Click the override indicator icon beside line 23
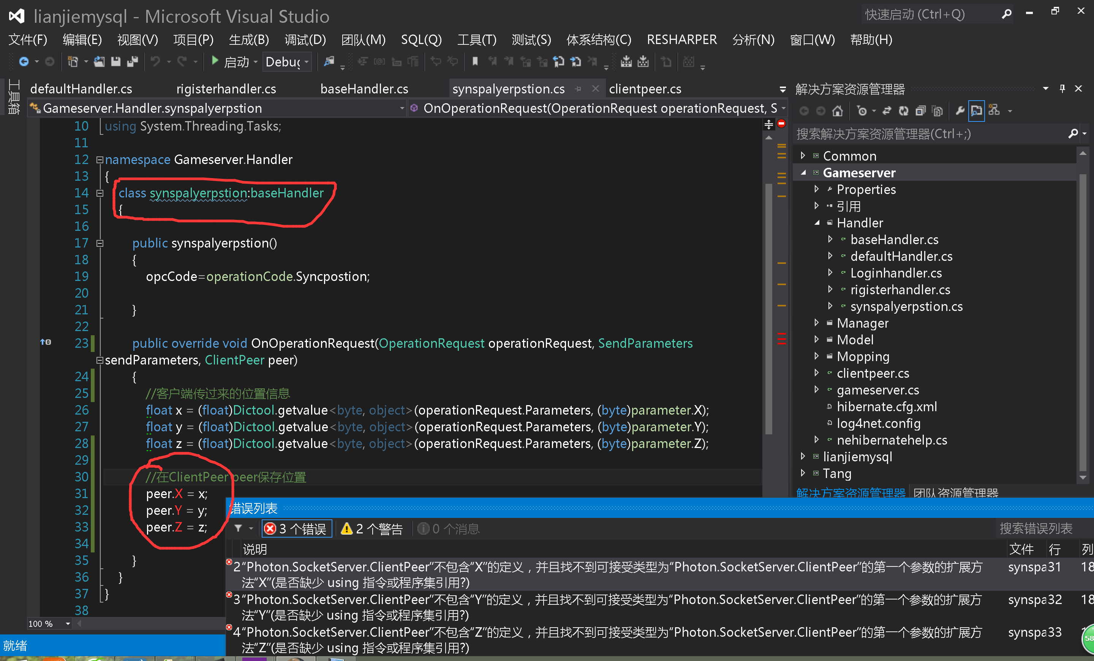This screenshot has width=1094, height=661. tap(46, 342)
